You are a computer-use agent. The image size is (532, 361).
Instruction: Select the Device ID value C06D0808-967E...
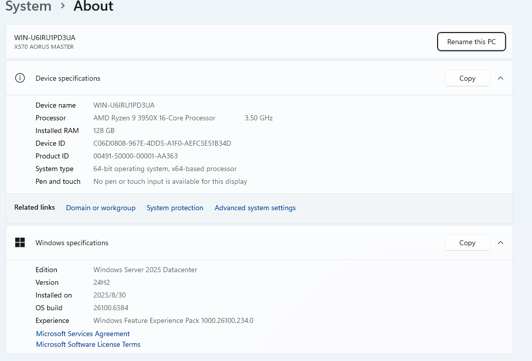tap(162, 143)
